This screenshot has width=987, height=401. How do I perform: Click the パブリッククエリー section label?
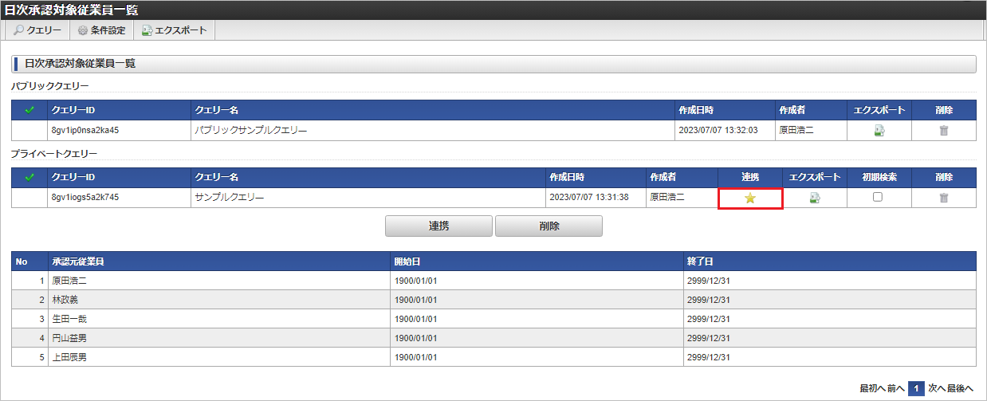pos(50,85)
